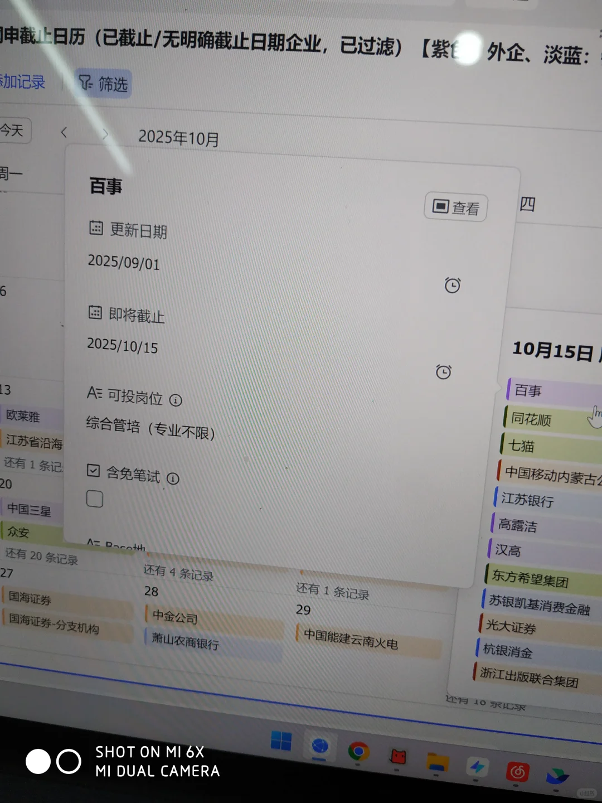Check the empty checkbox below 含免笔试
Image resolution: width=602 pixels, height=803 pixels.
(x=95, y=499)
